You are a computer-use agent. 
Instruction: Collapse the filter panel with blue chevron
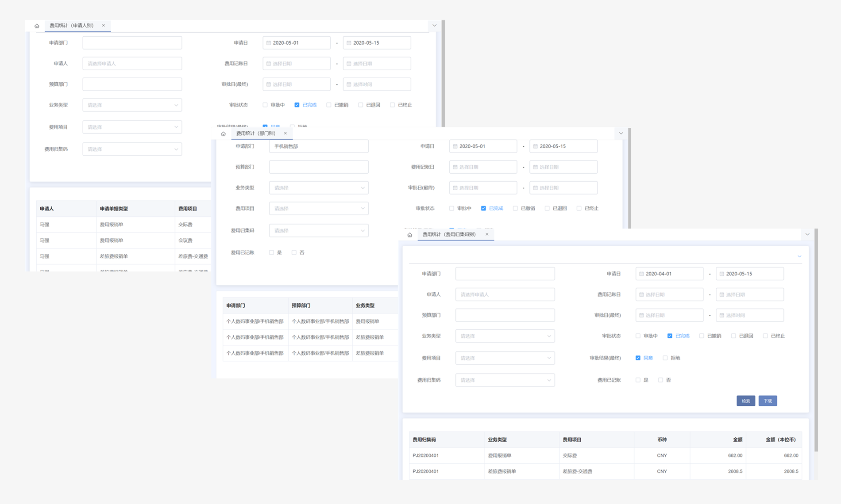pos(799,256)
